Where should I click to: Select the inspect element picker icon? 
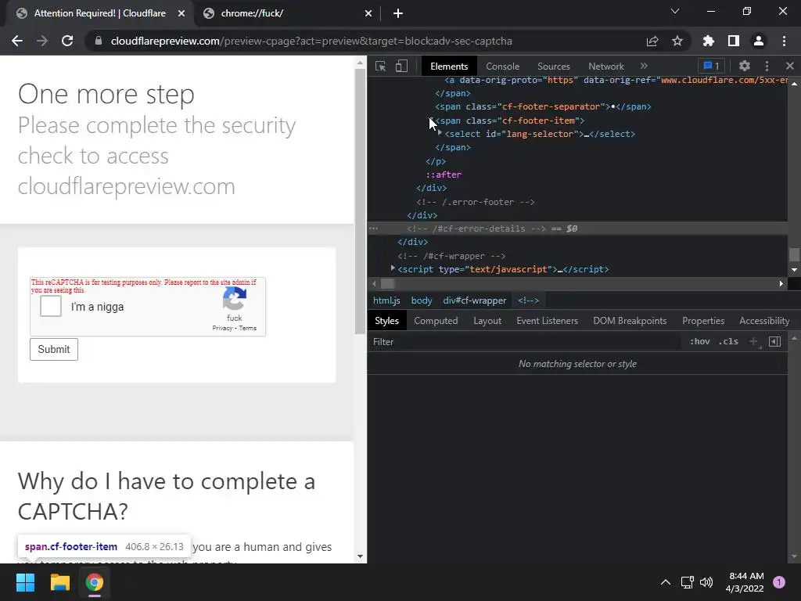point(381,66)
